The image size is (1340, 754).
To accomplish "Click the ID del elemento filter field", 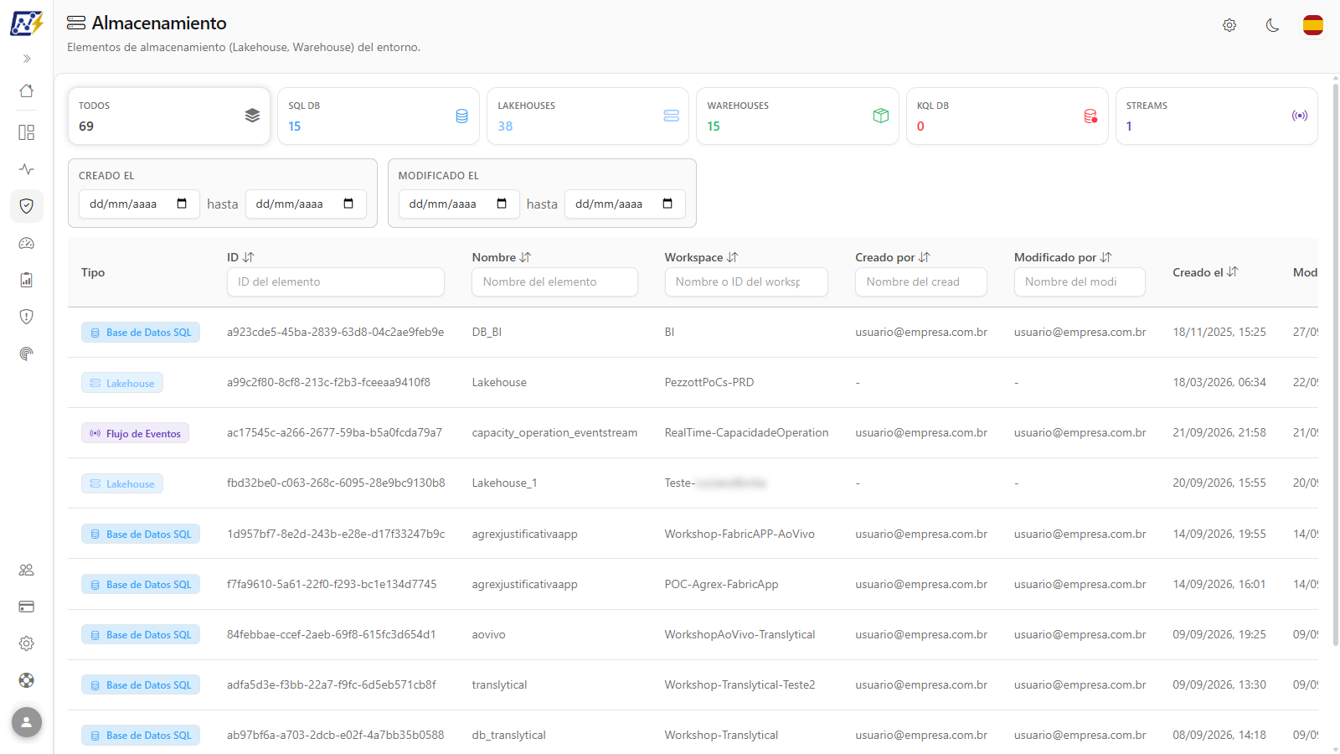I will 336,281.
